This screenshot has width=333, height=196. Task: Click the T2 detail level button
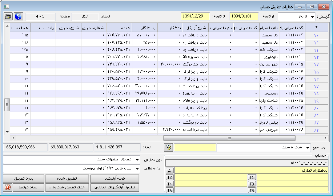click(x=169, y=177)
